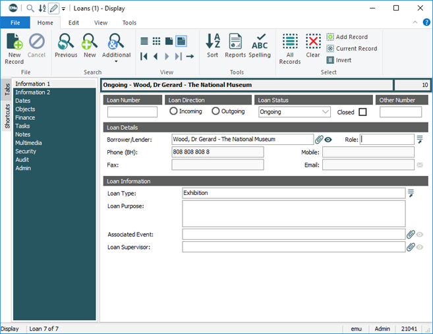Screen dimensions: 433x334
Task: Sort records with the Sort icon
Action: 213,42
